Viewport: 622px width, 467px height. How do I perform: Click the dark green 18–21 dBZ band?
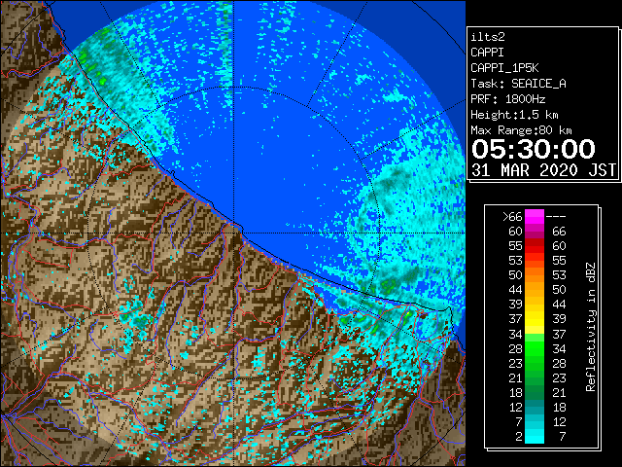[535, 393]
